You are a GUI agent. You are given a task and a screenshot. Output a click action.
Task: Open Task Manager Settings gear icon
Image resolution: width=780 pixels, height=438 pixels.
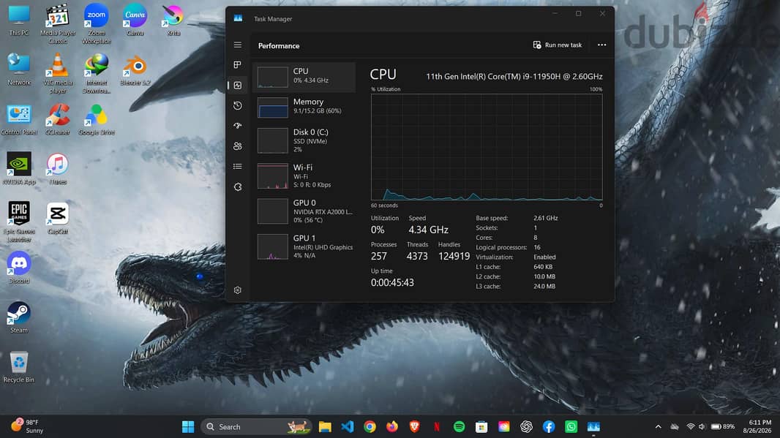tap(238, 290)
